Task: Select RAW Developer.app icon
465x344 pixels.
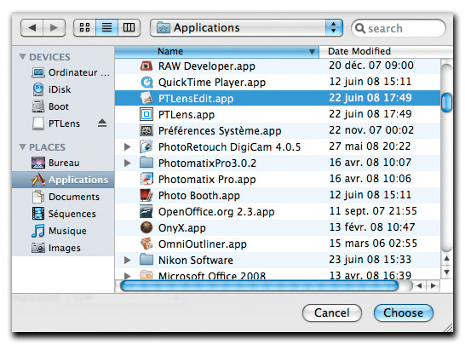Action: point(146,66)
